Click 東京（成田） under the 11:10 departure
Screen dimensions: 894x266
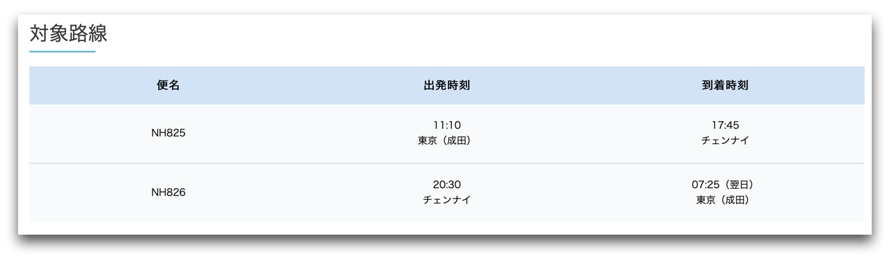[447, 141]
